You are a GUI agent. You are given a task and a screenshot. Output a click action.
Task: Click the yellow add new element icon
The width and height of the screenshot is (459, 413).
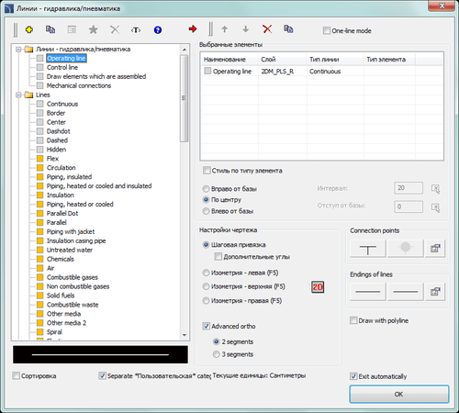pos(29,29)
